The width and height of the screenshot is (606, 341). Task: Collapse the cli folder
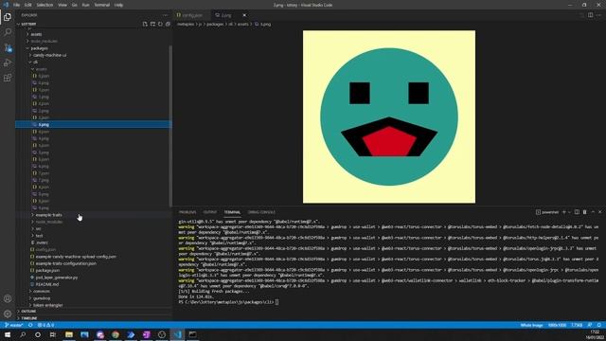click(x=35, y=63)
